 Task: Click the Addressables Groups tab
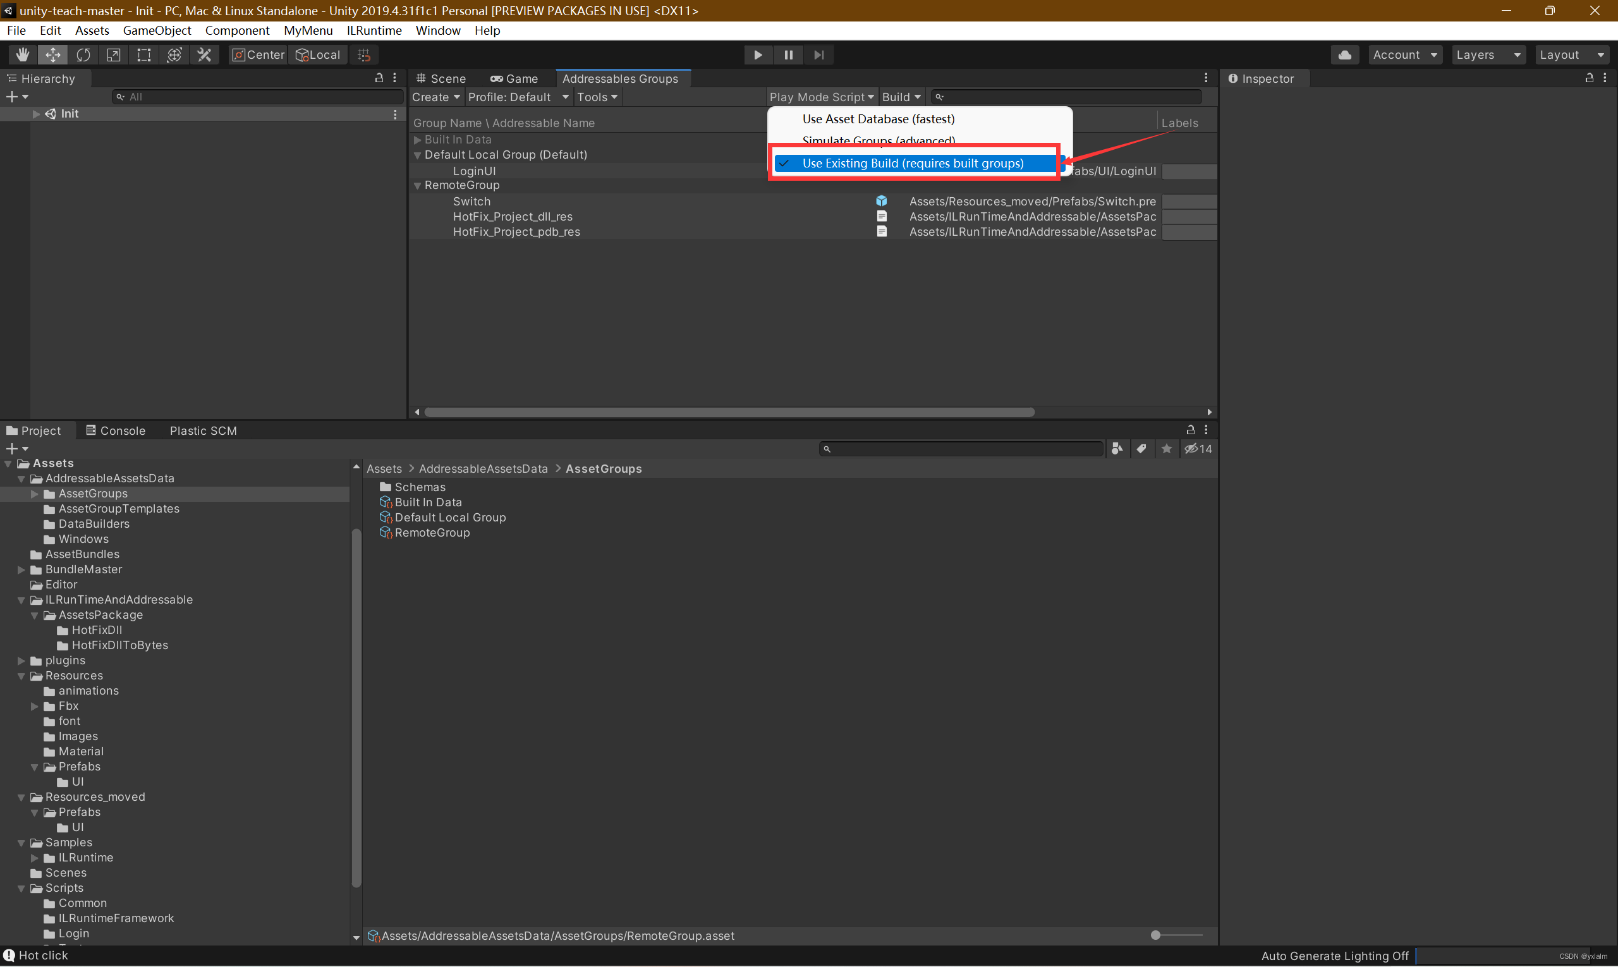(x=620, y=77)
